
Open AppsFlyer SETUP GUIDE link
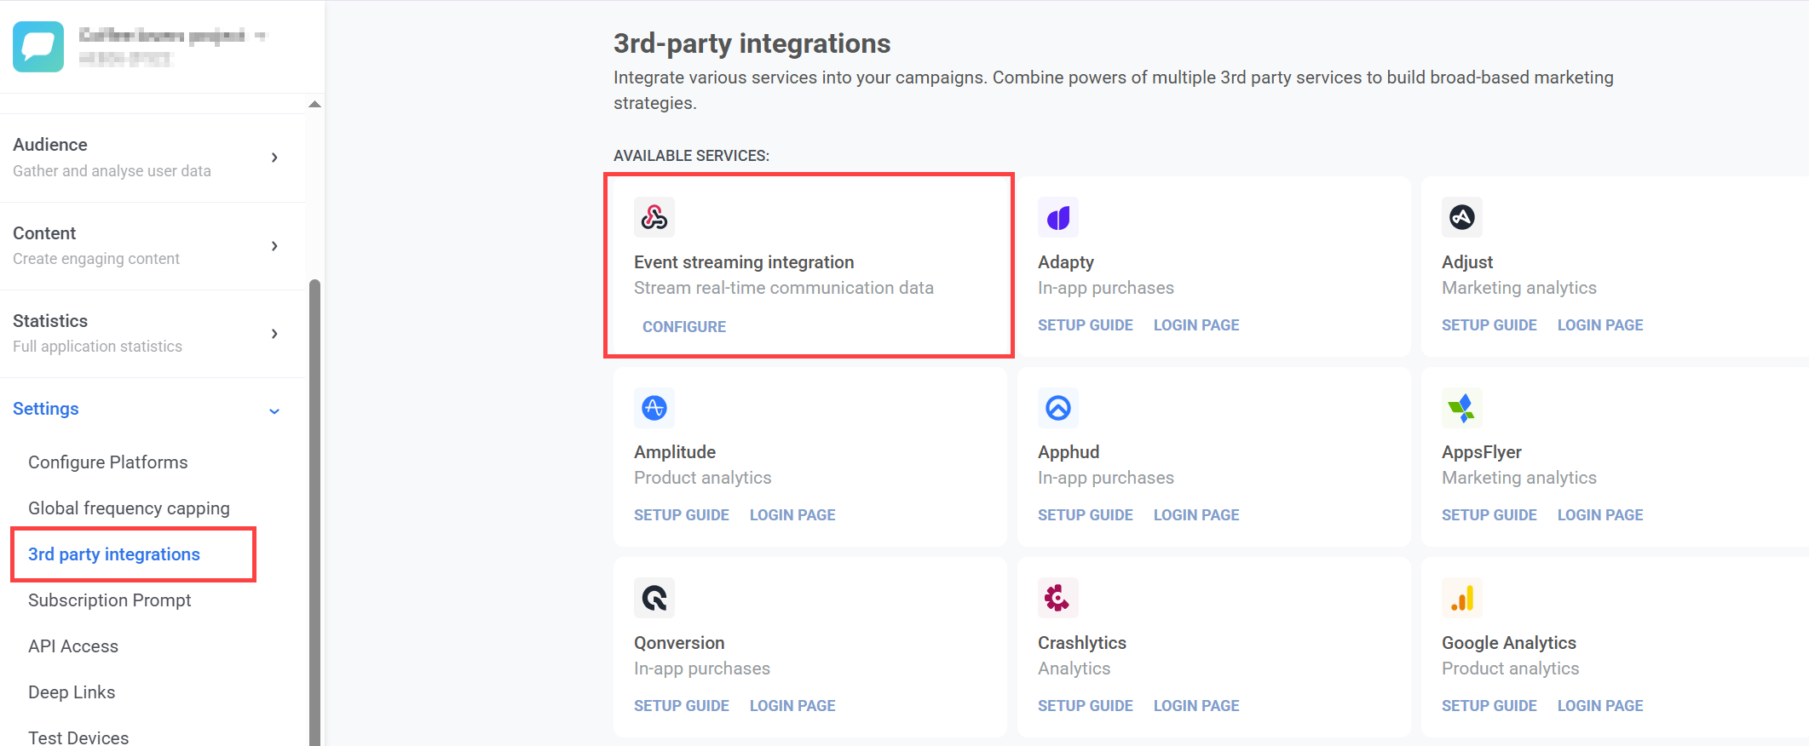pos(1489,515)
